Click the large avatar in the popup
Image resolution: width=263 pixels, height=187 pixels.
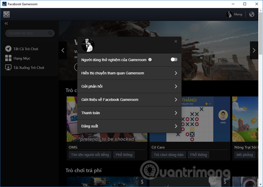point(88,45)
